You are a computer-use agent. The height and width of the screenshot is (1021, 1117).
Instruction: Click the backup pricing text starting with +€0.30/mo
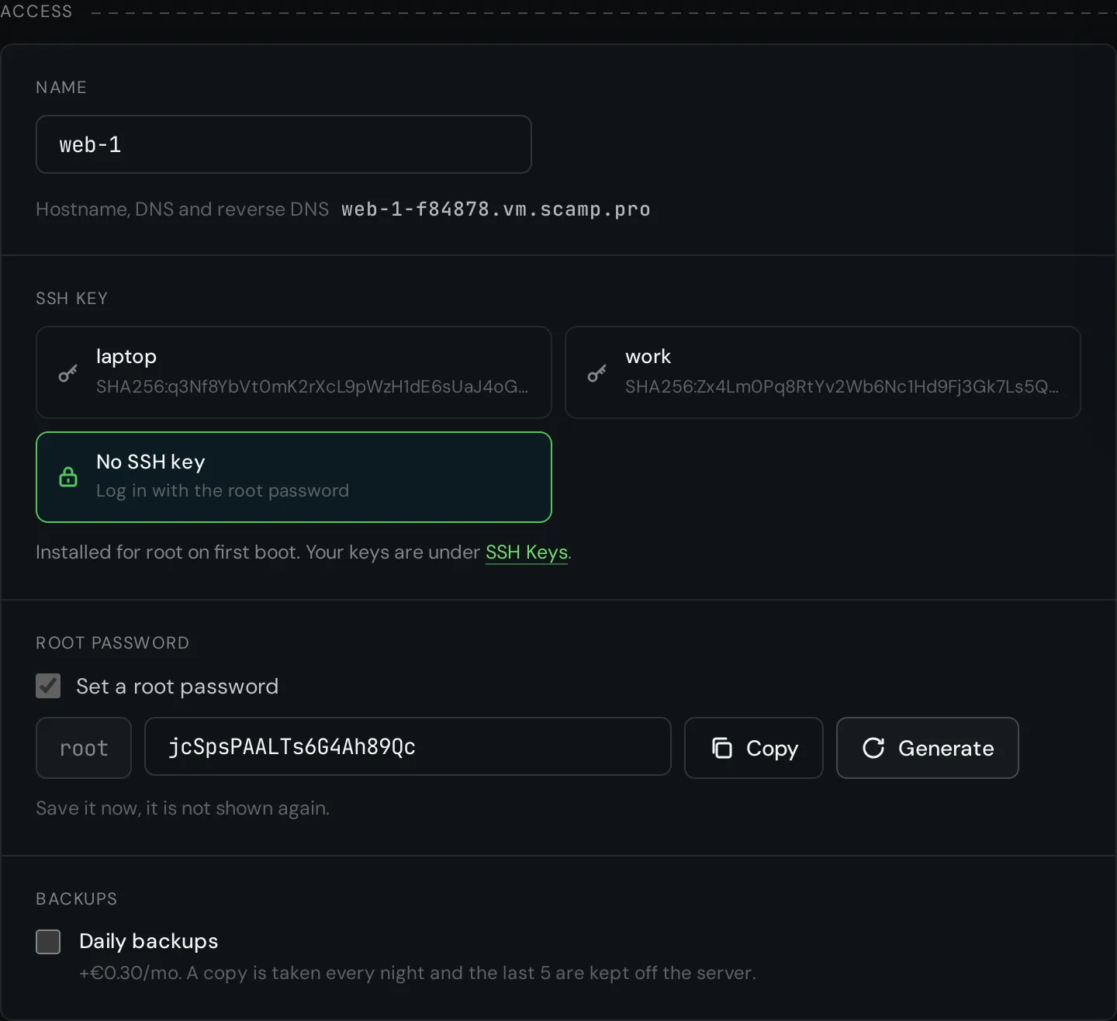tap(417, 973)
